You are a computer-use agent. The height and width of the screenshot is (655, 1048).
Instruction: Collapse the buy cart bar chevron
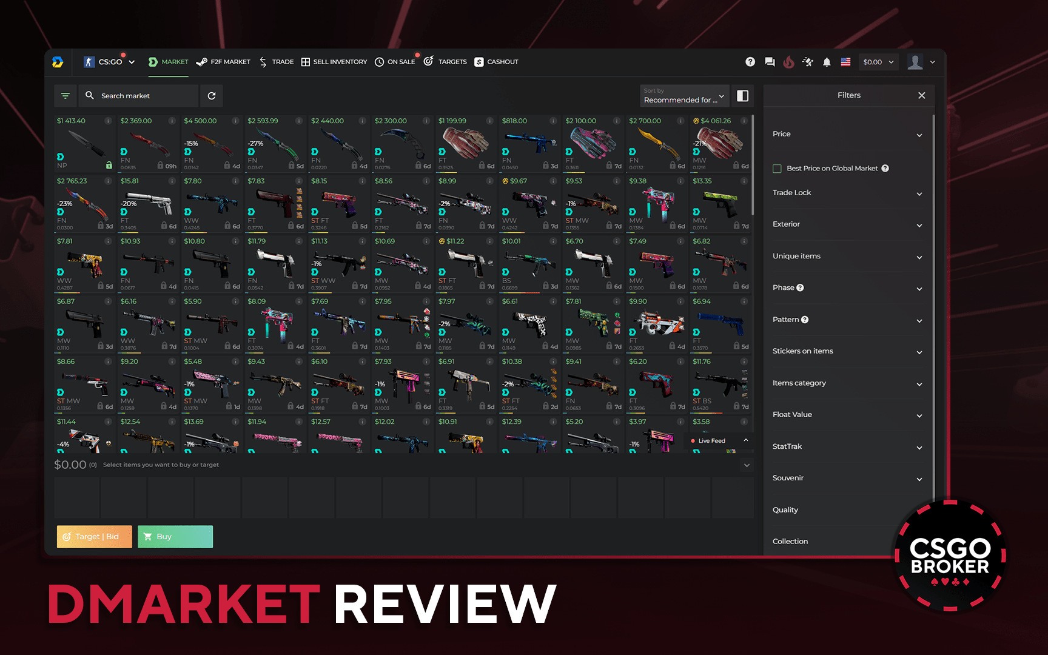point(747,465)
